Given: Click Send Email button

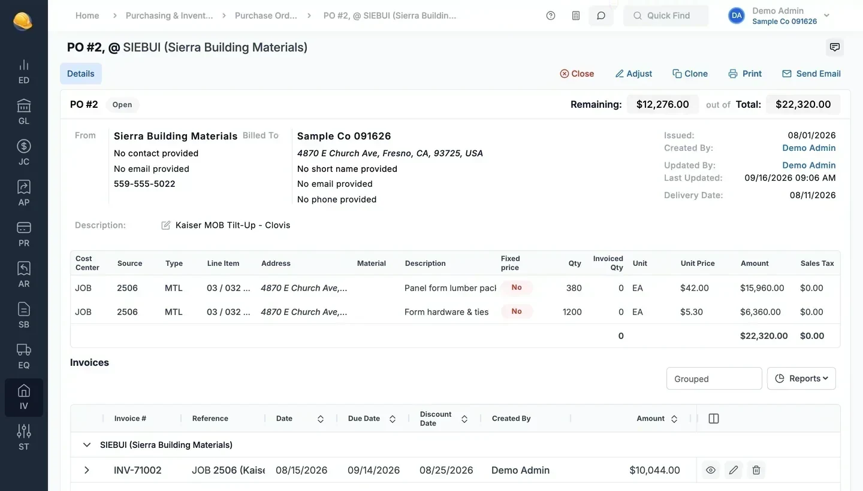Looking at the screenshot, I should [x=811, y=74].
